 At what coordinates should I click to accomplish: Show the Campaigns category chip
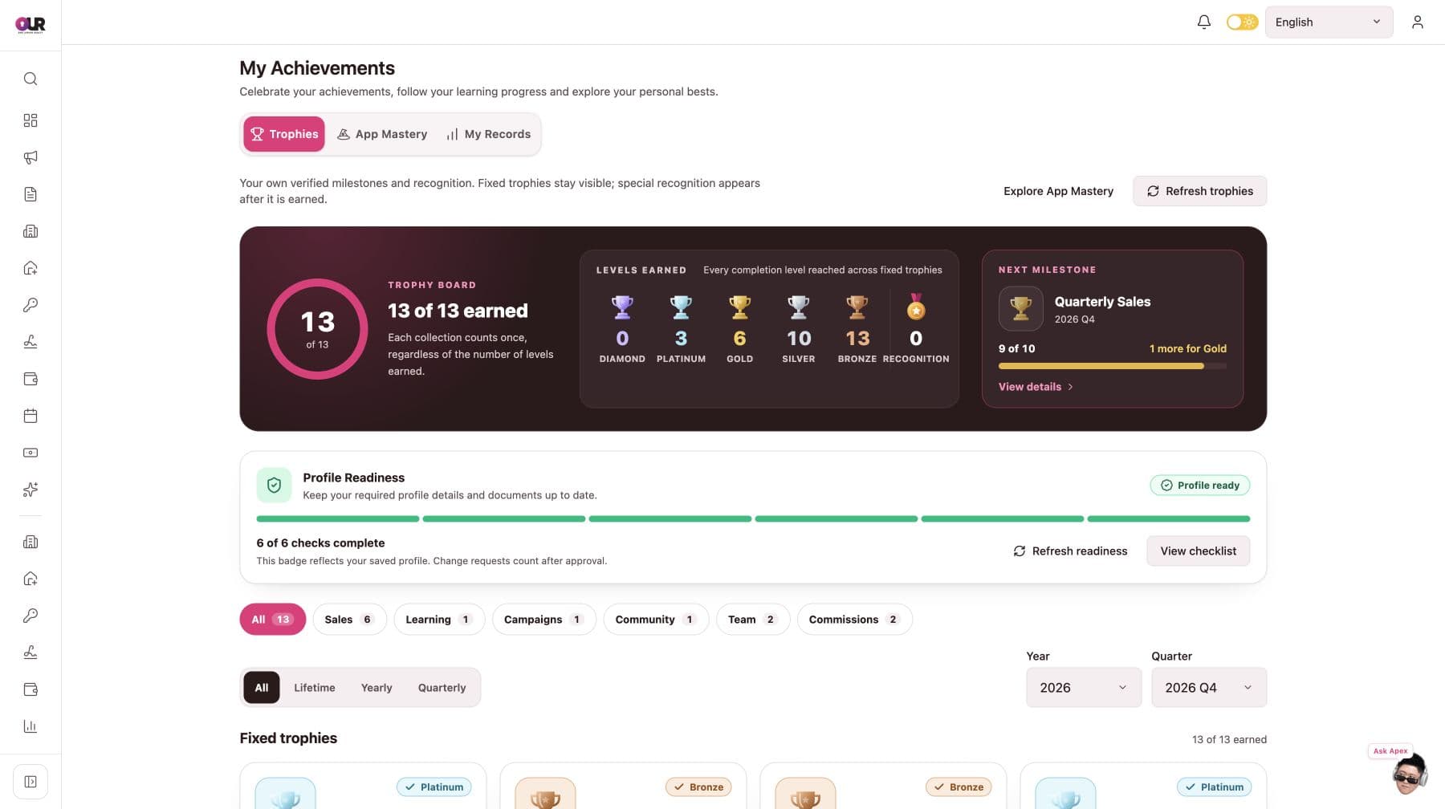543,620
